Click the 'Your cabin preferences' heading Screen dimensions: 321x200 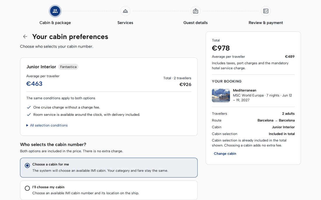[x=70, y=37]
